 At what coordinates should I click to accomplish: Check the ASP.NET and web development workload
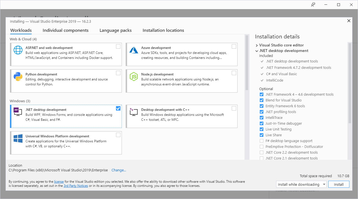118,46
